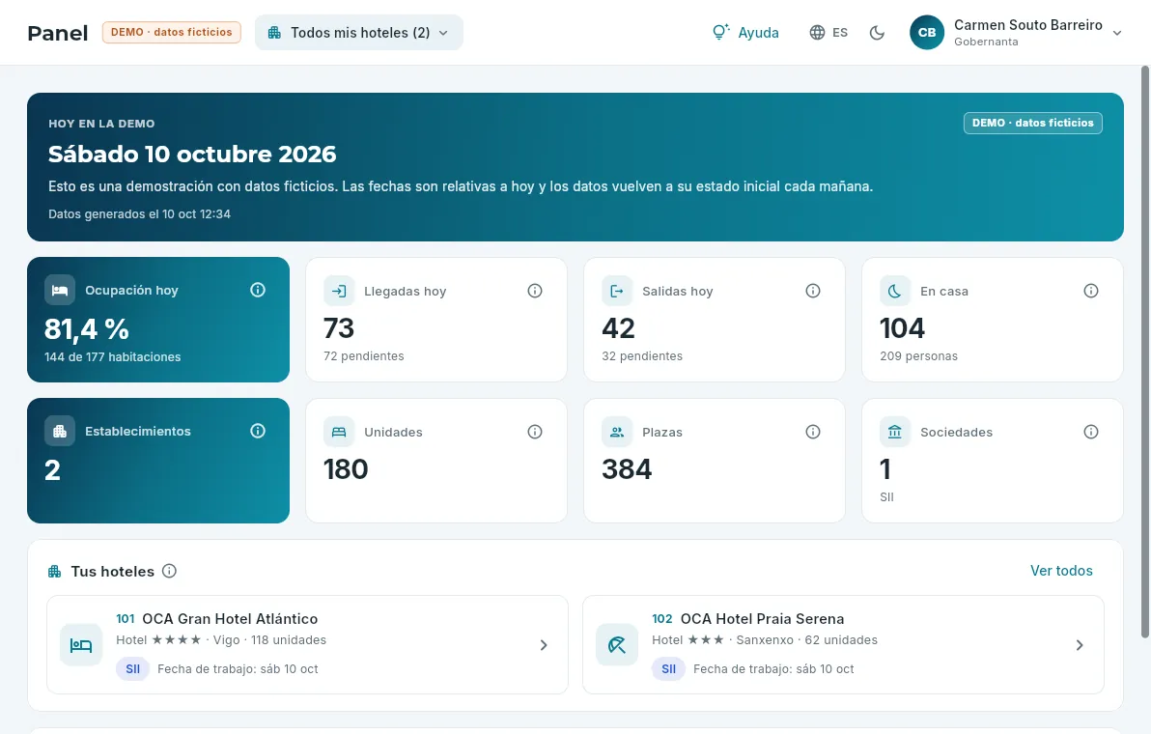The image size is (1151, 734).
Task: Click the CB user avatar
Action: click(927, 32)
